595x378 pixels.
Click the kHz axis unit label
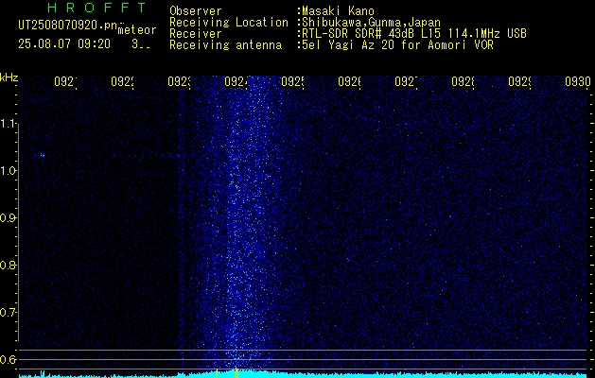tap(9, 77)
